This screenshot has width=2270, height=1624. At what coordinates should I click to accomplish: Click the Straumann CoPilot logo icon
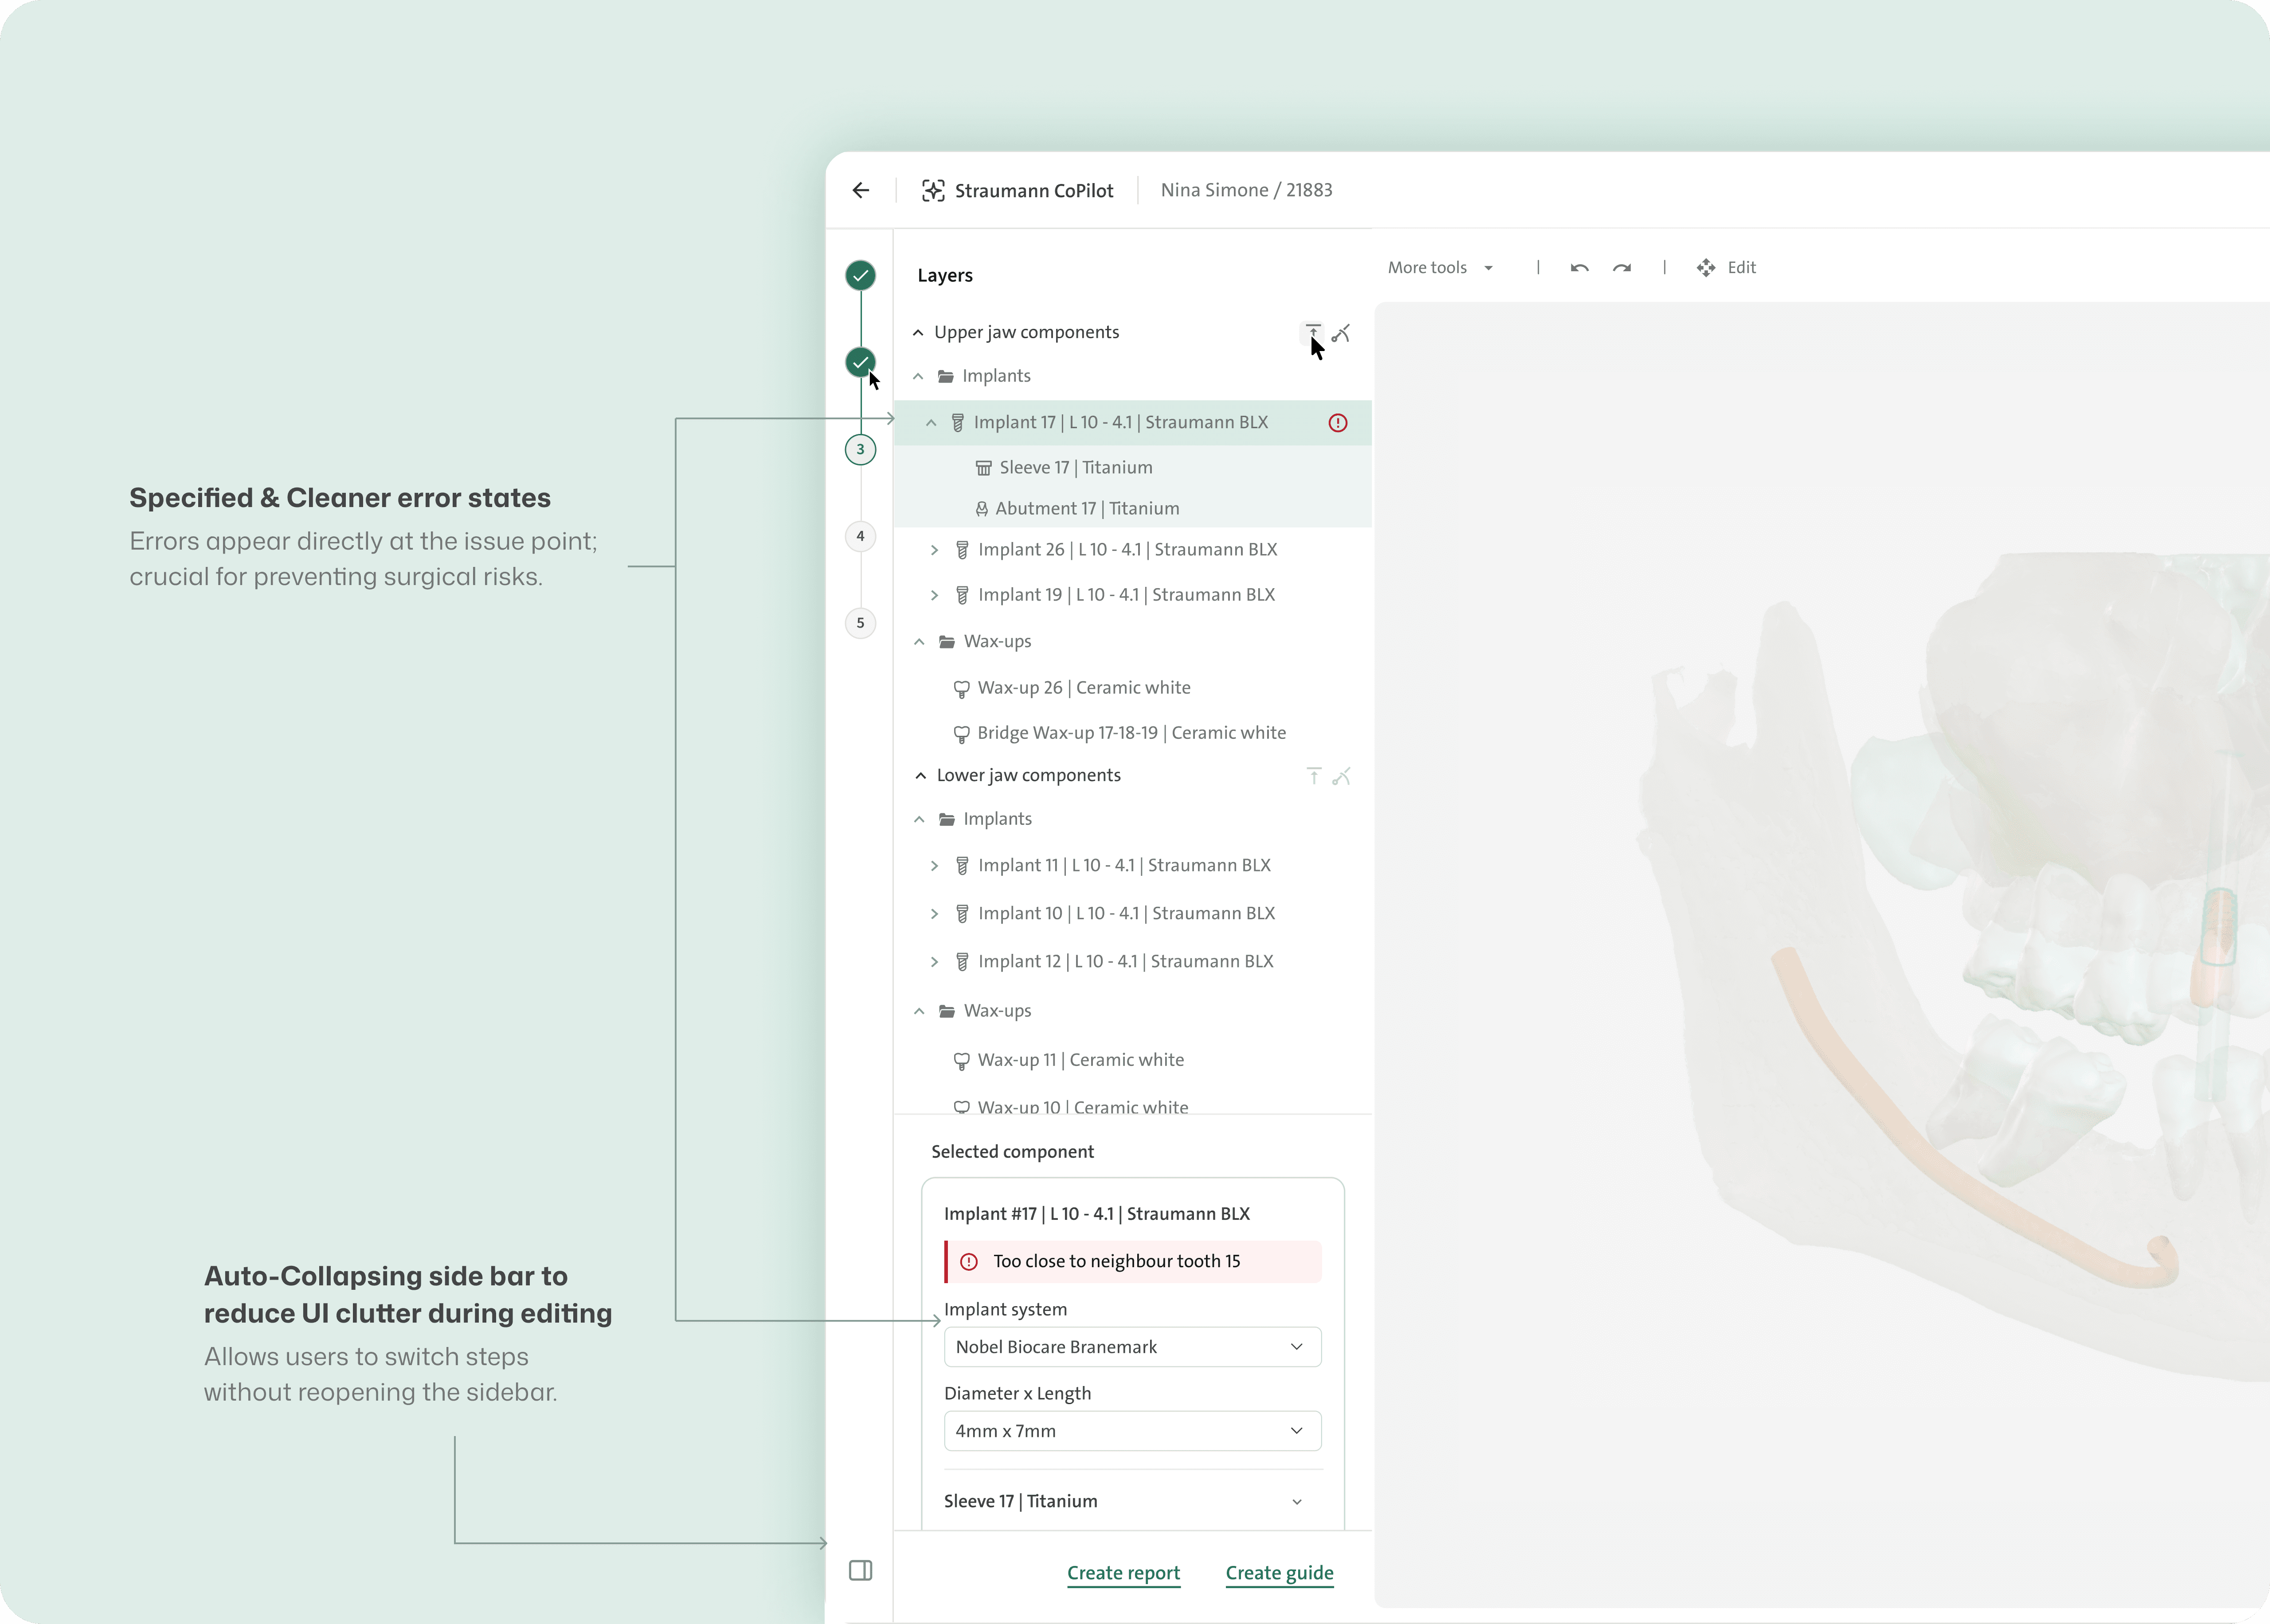coord(933,191)
